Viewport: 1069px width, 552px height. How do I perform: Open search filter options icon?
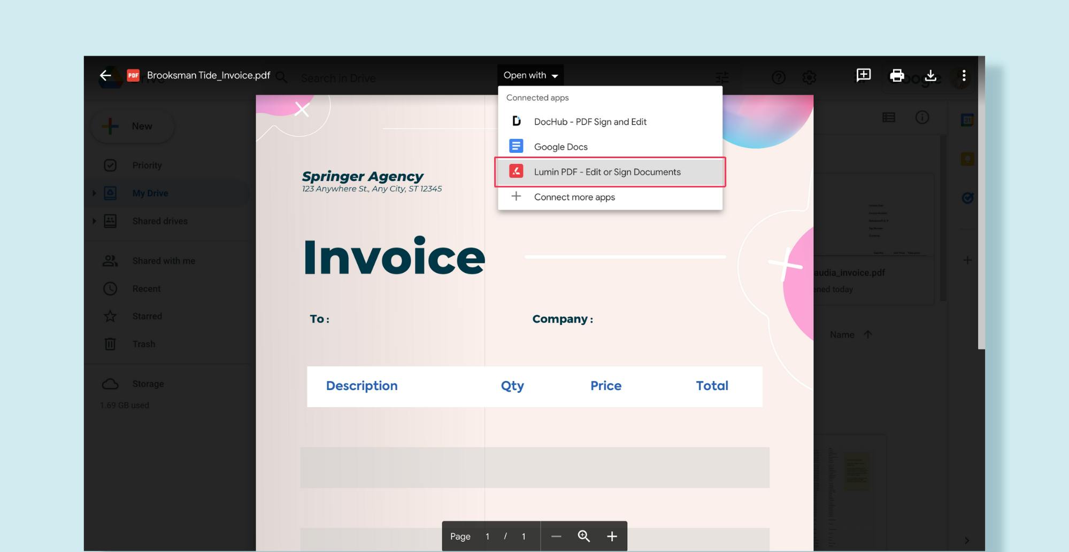[x=722, y=78]
